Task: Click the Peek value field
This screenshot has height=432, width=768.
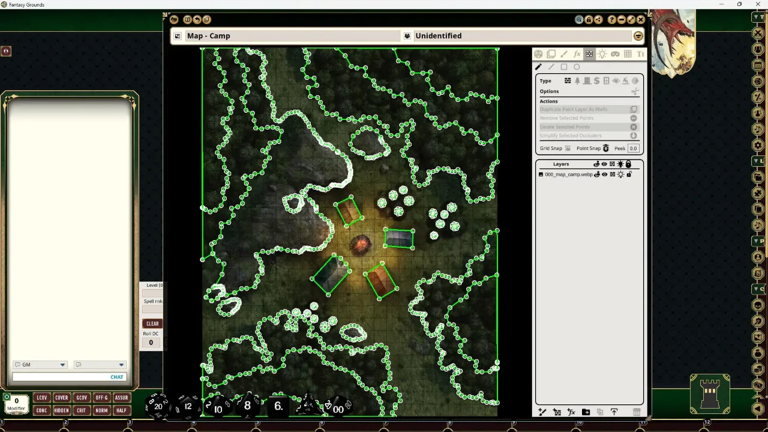Action: click(633, 148)
